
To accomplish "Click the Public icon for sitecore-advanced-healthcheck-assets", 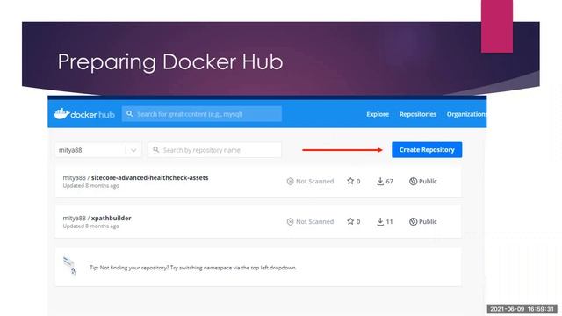I will pos(413,182).
